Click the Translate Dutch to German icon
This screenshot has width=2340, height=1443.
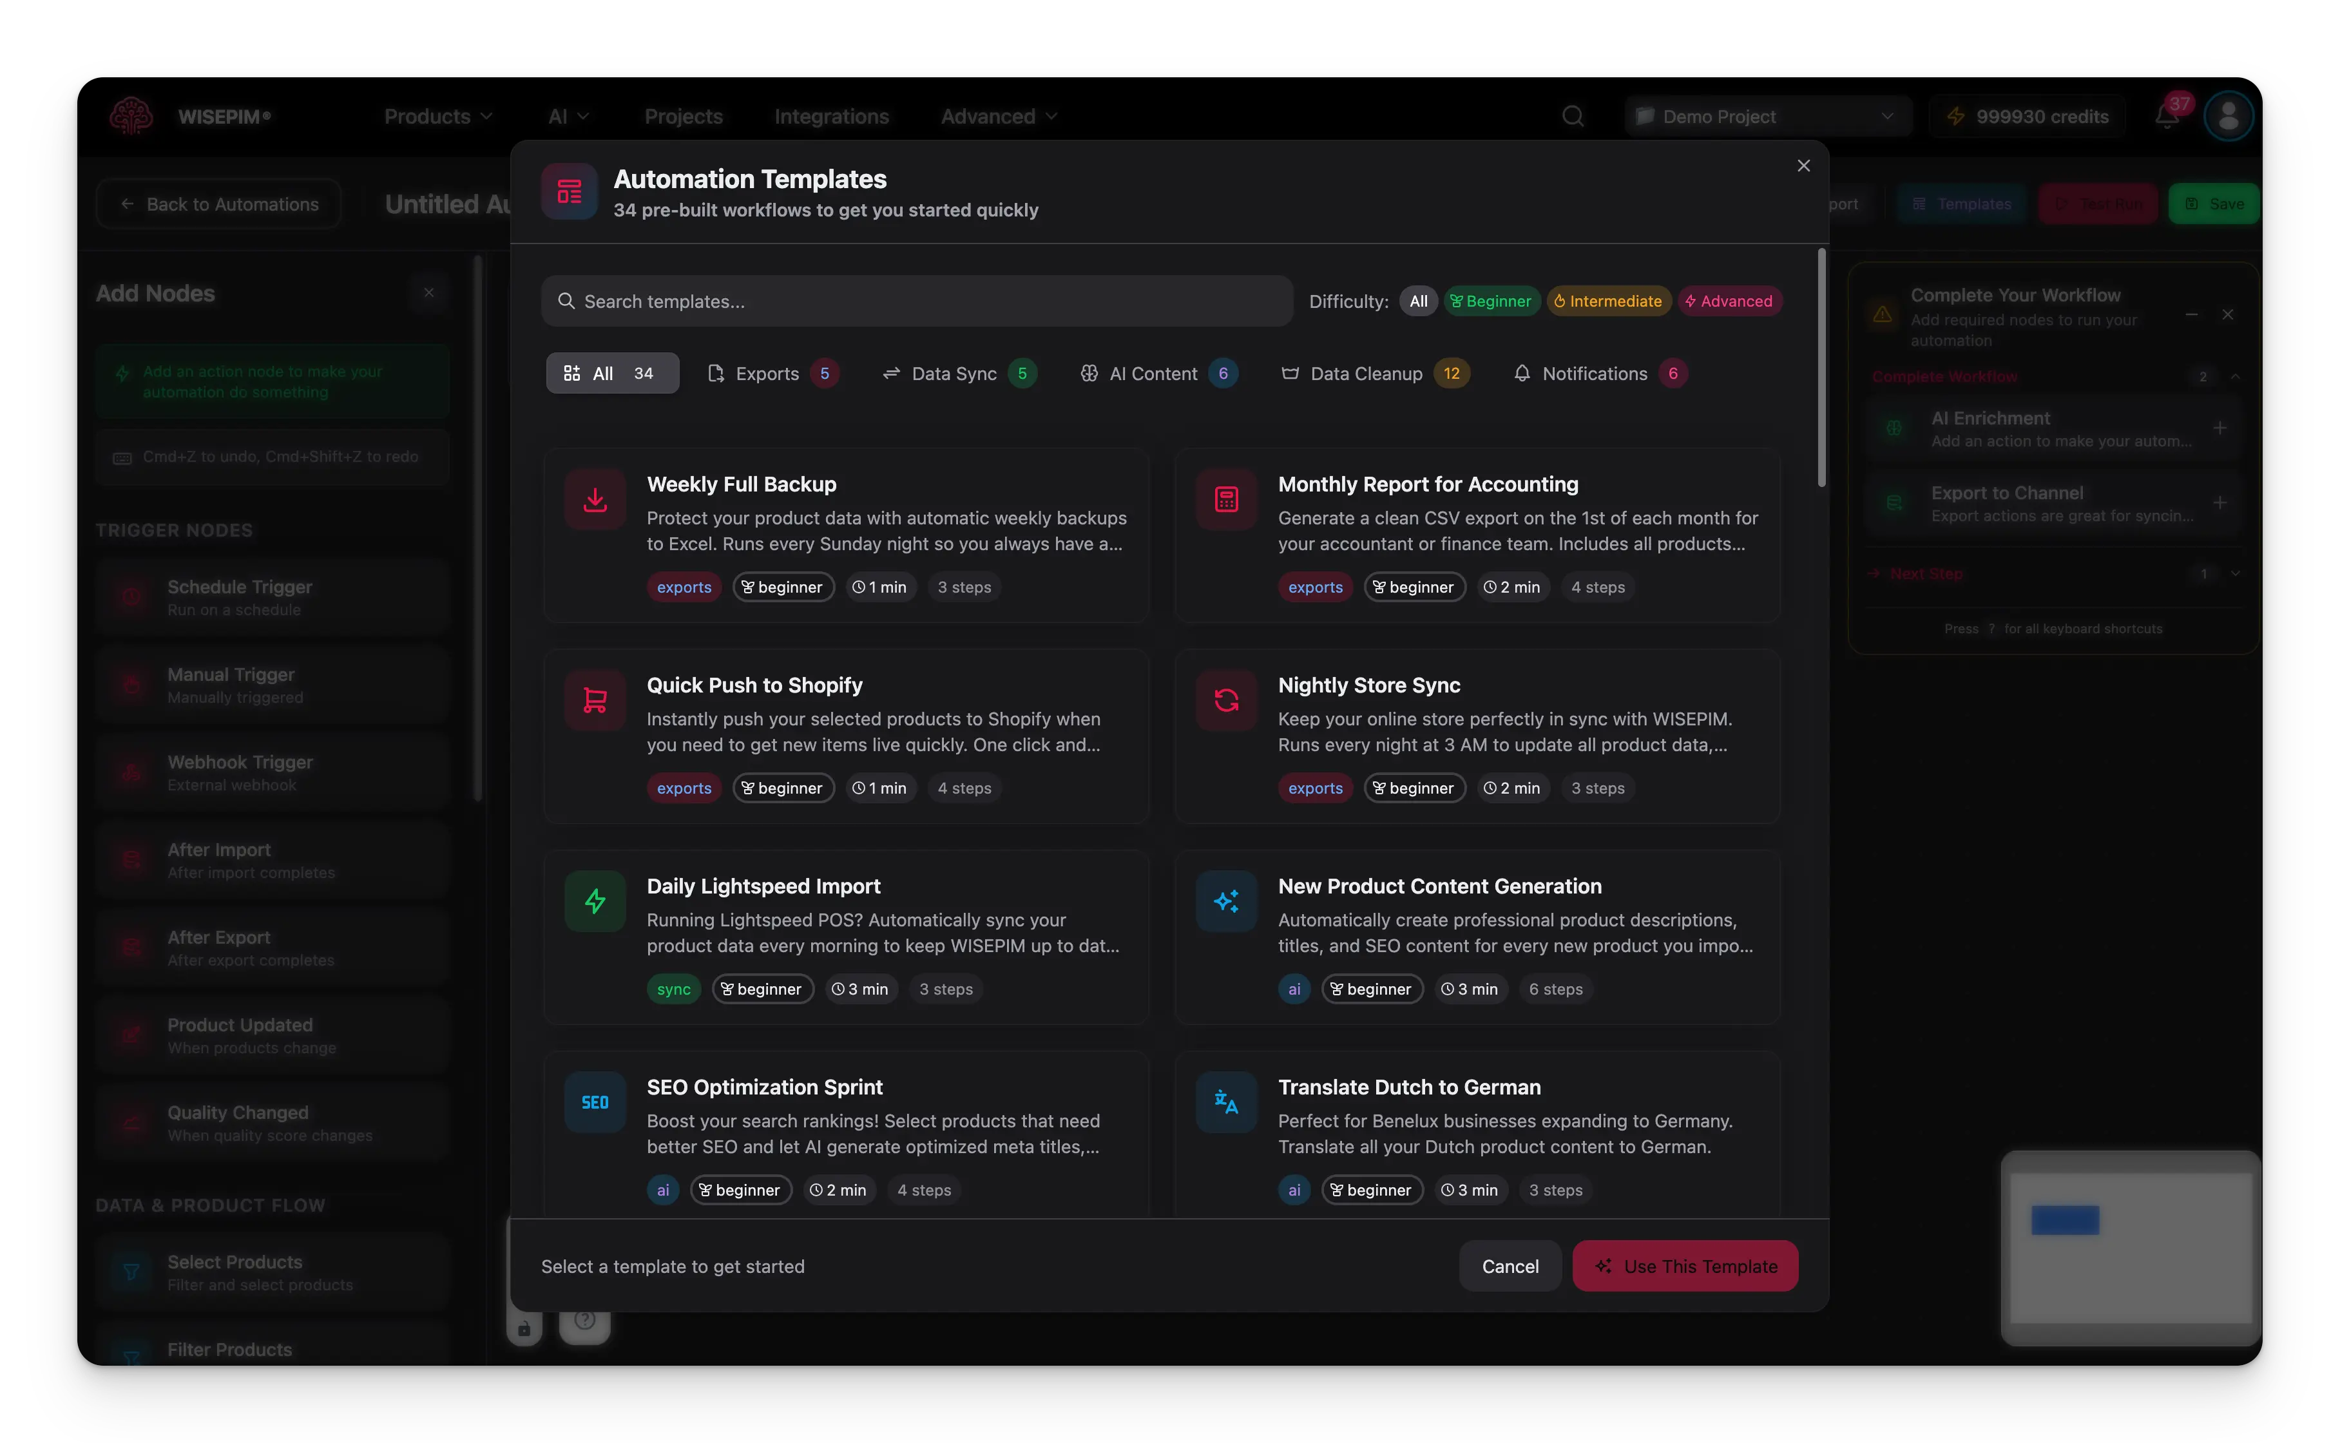click(1226, 1102)
